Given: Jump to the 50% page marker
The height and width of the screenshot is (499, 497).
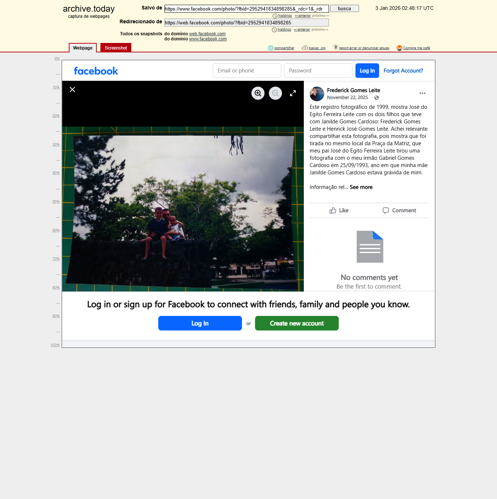Looking at the screenshot, I should pyautogui.click(x=56, y=202).
